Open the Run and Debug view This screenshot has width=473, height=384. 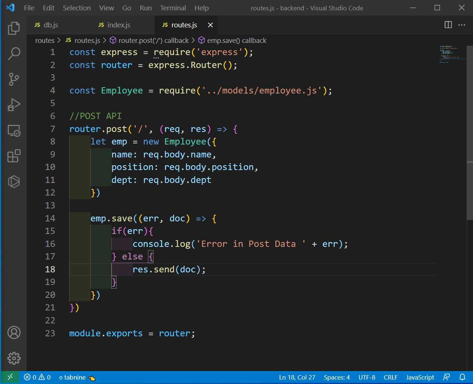click(14, 105)
